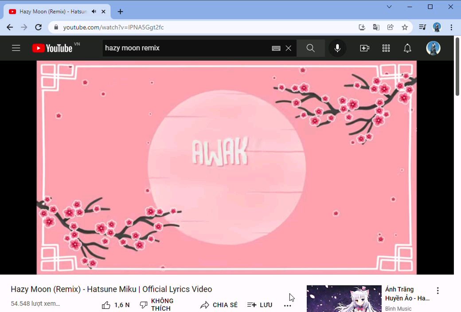The width and height of the screenshot is (461, 312).
Task: Share this page from address bar
Action: [391, 27]
